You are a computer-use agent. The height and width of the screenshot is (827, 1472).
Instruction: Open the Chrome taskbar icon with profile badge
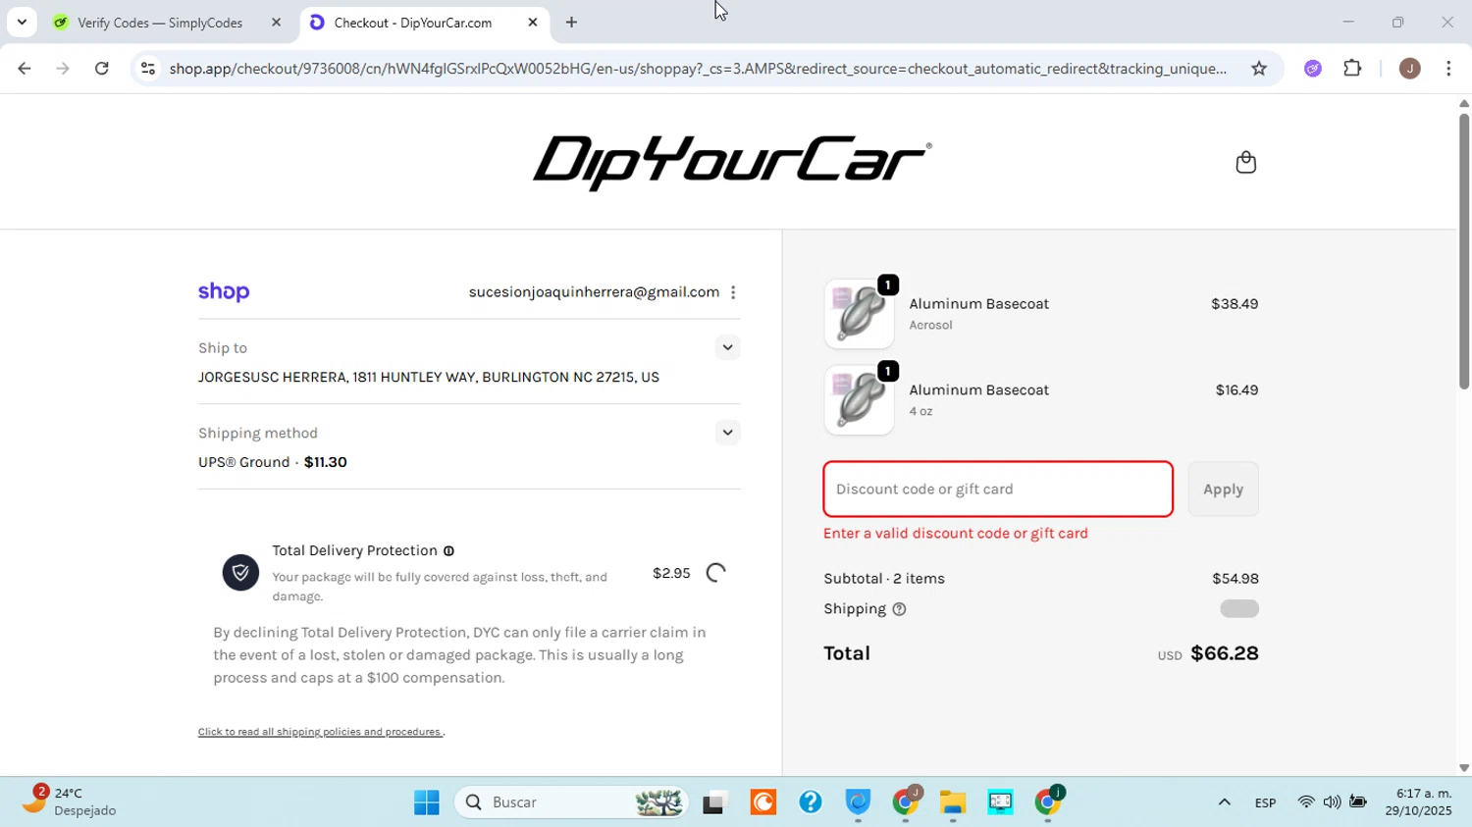907,801
